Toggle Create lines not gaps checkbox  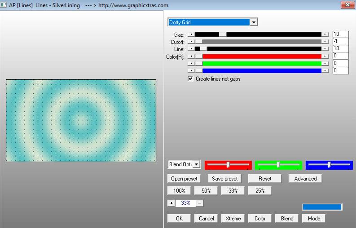click(x=190, y=79)
